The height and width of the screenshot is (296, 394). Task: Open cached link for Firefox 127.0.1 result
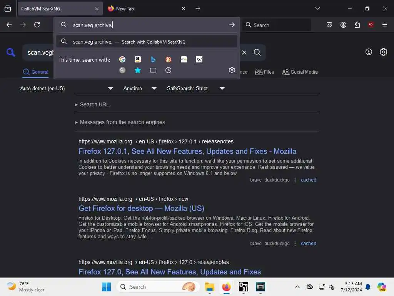[x=308, y=180]
